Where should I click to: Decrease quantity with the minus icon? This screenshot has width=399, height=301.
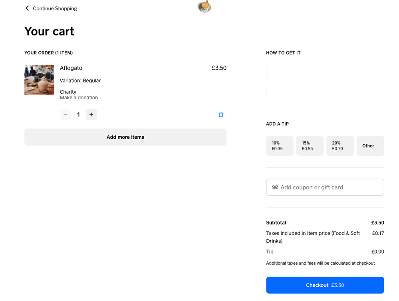pyautogui.click(x=66, y=115)
